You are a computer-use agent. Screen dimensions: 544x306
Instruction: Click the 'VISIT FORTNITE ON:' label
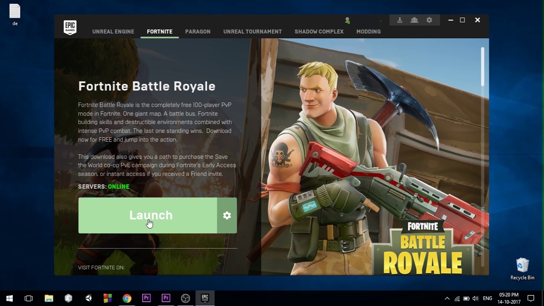[x=101, y=268]
